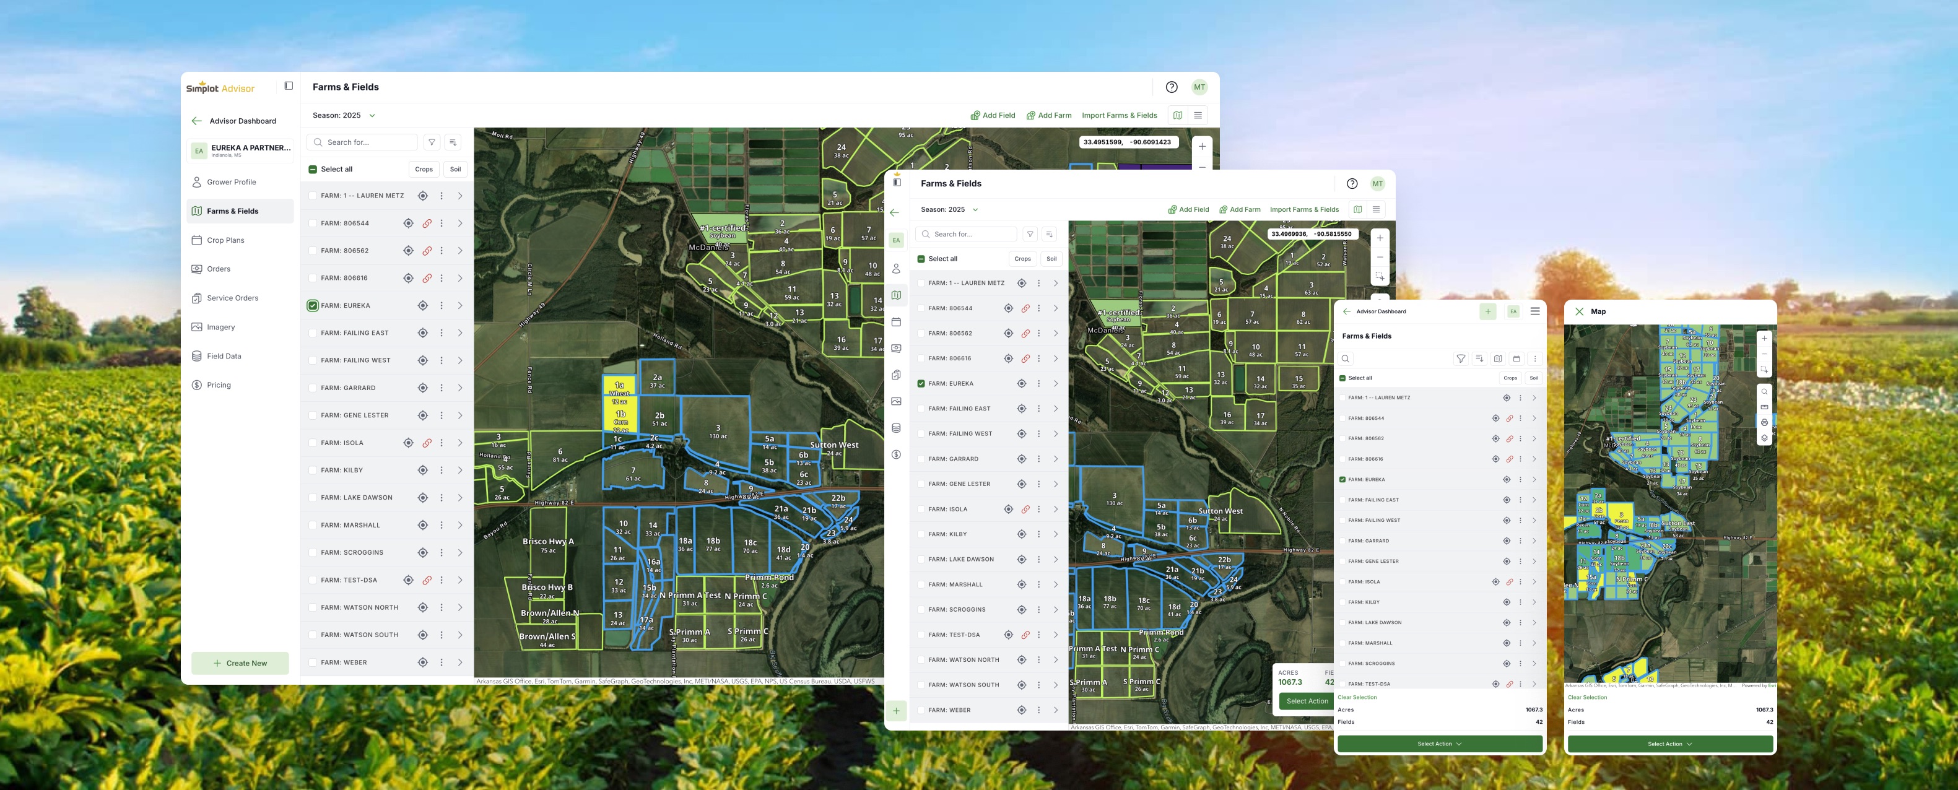Click help question icon in leftmost window header

[1172, 87]
